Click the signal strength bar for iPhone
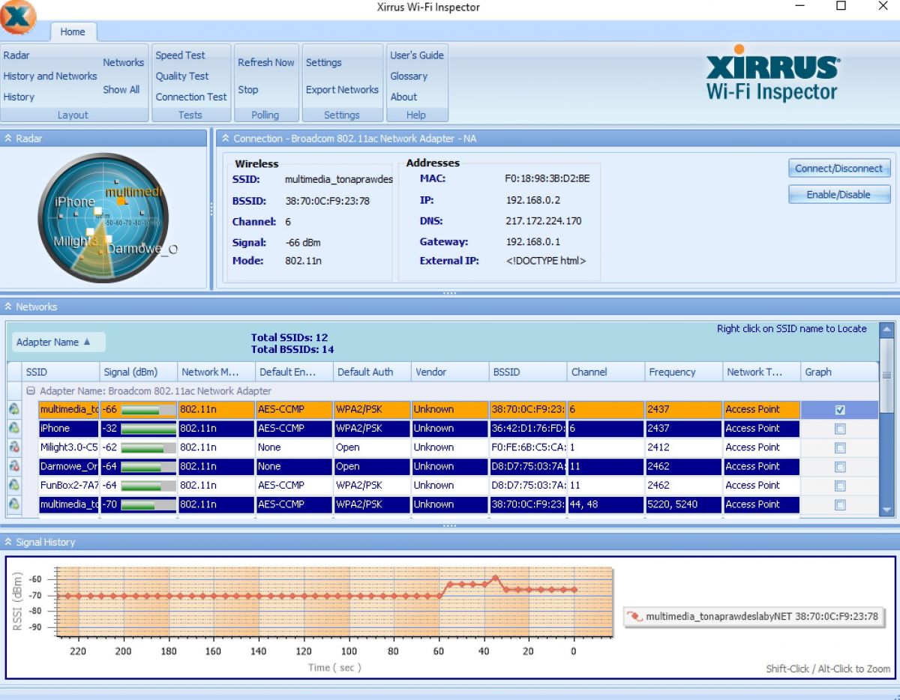900x700 pixels. [148, 429]
